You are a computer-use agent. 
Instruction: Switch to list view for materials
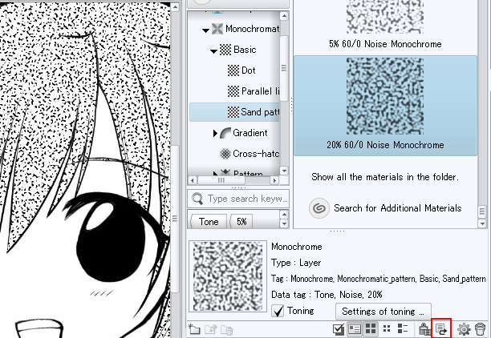(x=403, y=329)
